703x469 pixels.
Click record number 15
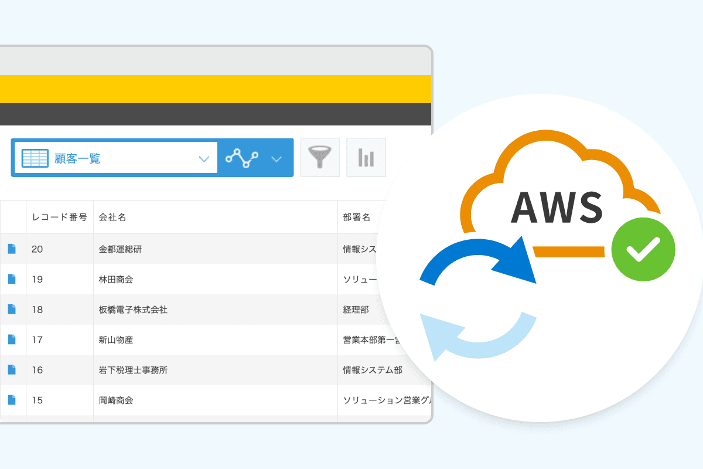[x=37, y=401]
